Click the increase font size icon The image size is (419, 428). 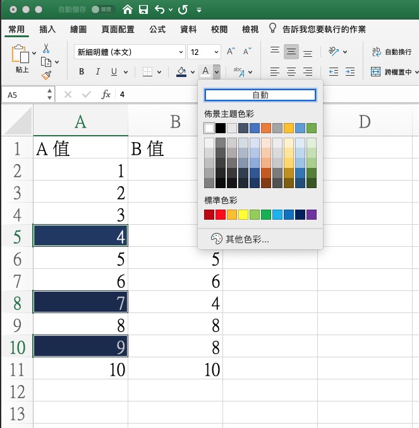click(231, 52)
